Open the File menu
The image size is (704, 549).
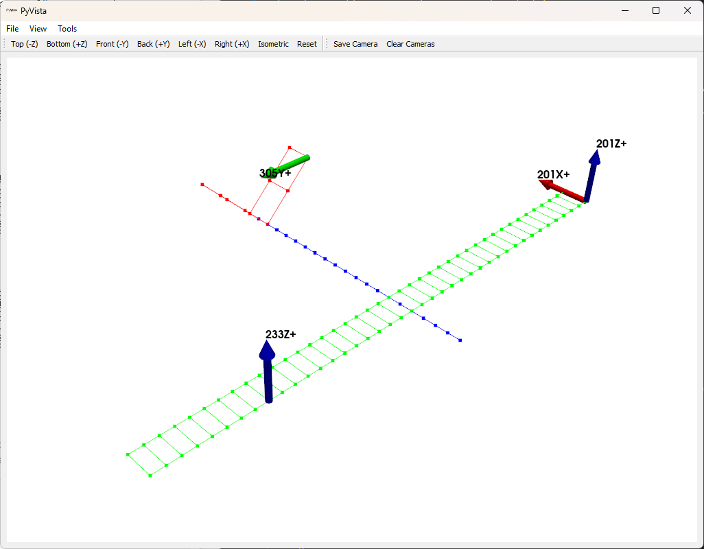(x=12, y=29)
